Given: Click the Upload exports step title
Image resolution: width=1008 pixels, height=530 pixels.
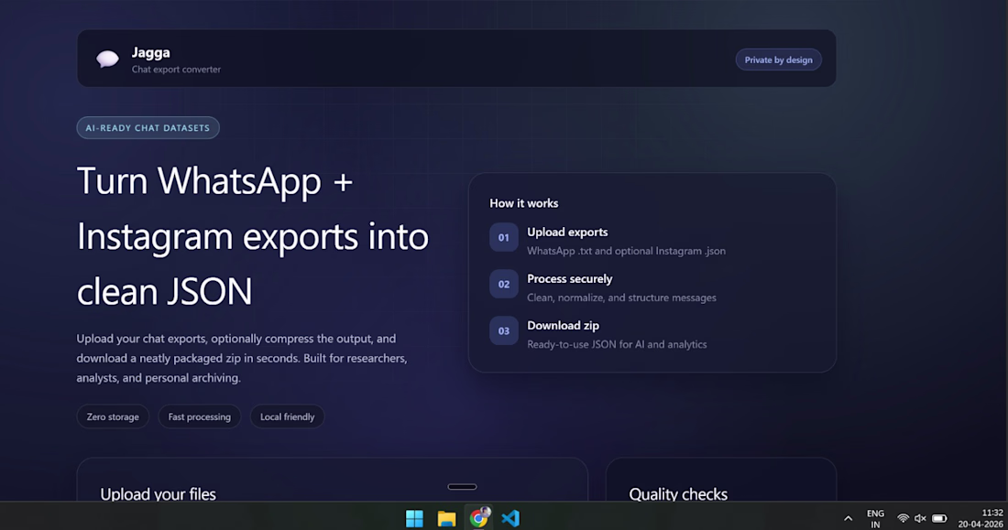Looking at the screenshot, I should 567,232.
